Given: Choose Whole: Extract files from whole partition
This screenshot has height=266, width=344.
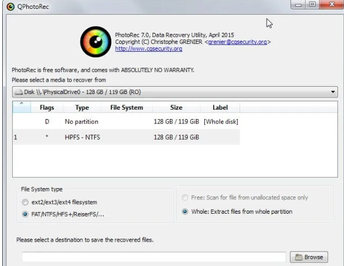Looking at the screenshot, I should pos(185,211).
